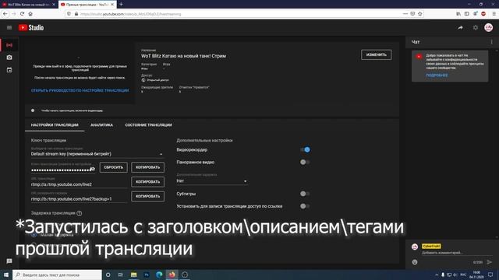This screenshot has width=499, height=280.
Task: Open the settings gear in Studio header
Action: (x=475, y=28)
